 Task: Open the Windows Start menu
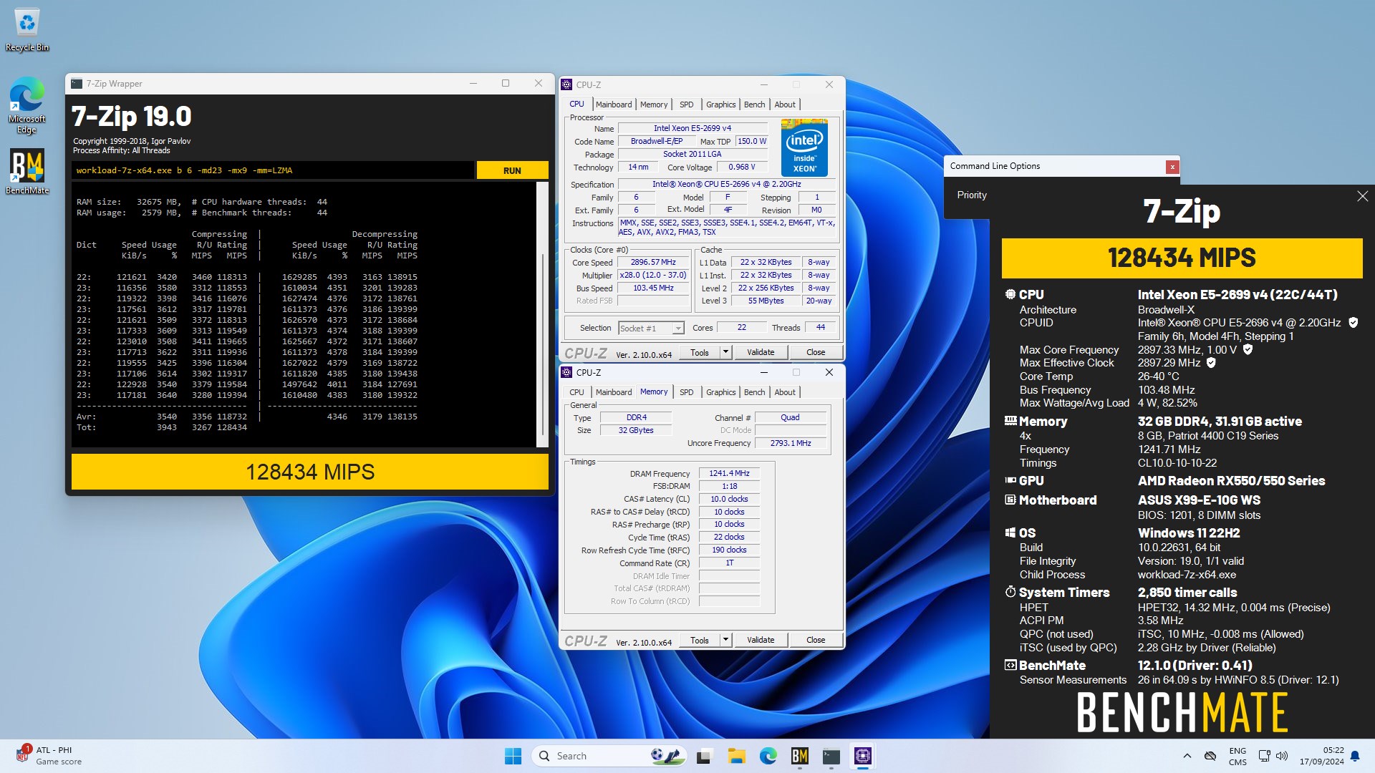(x=513, y=756)
